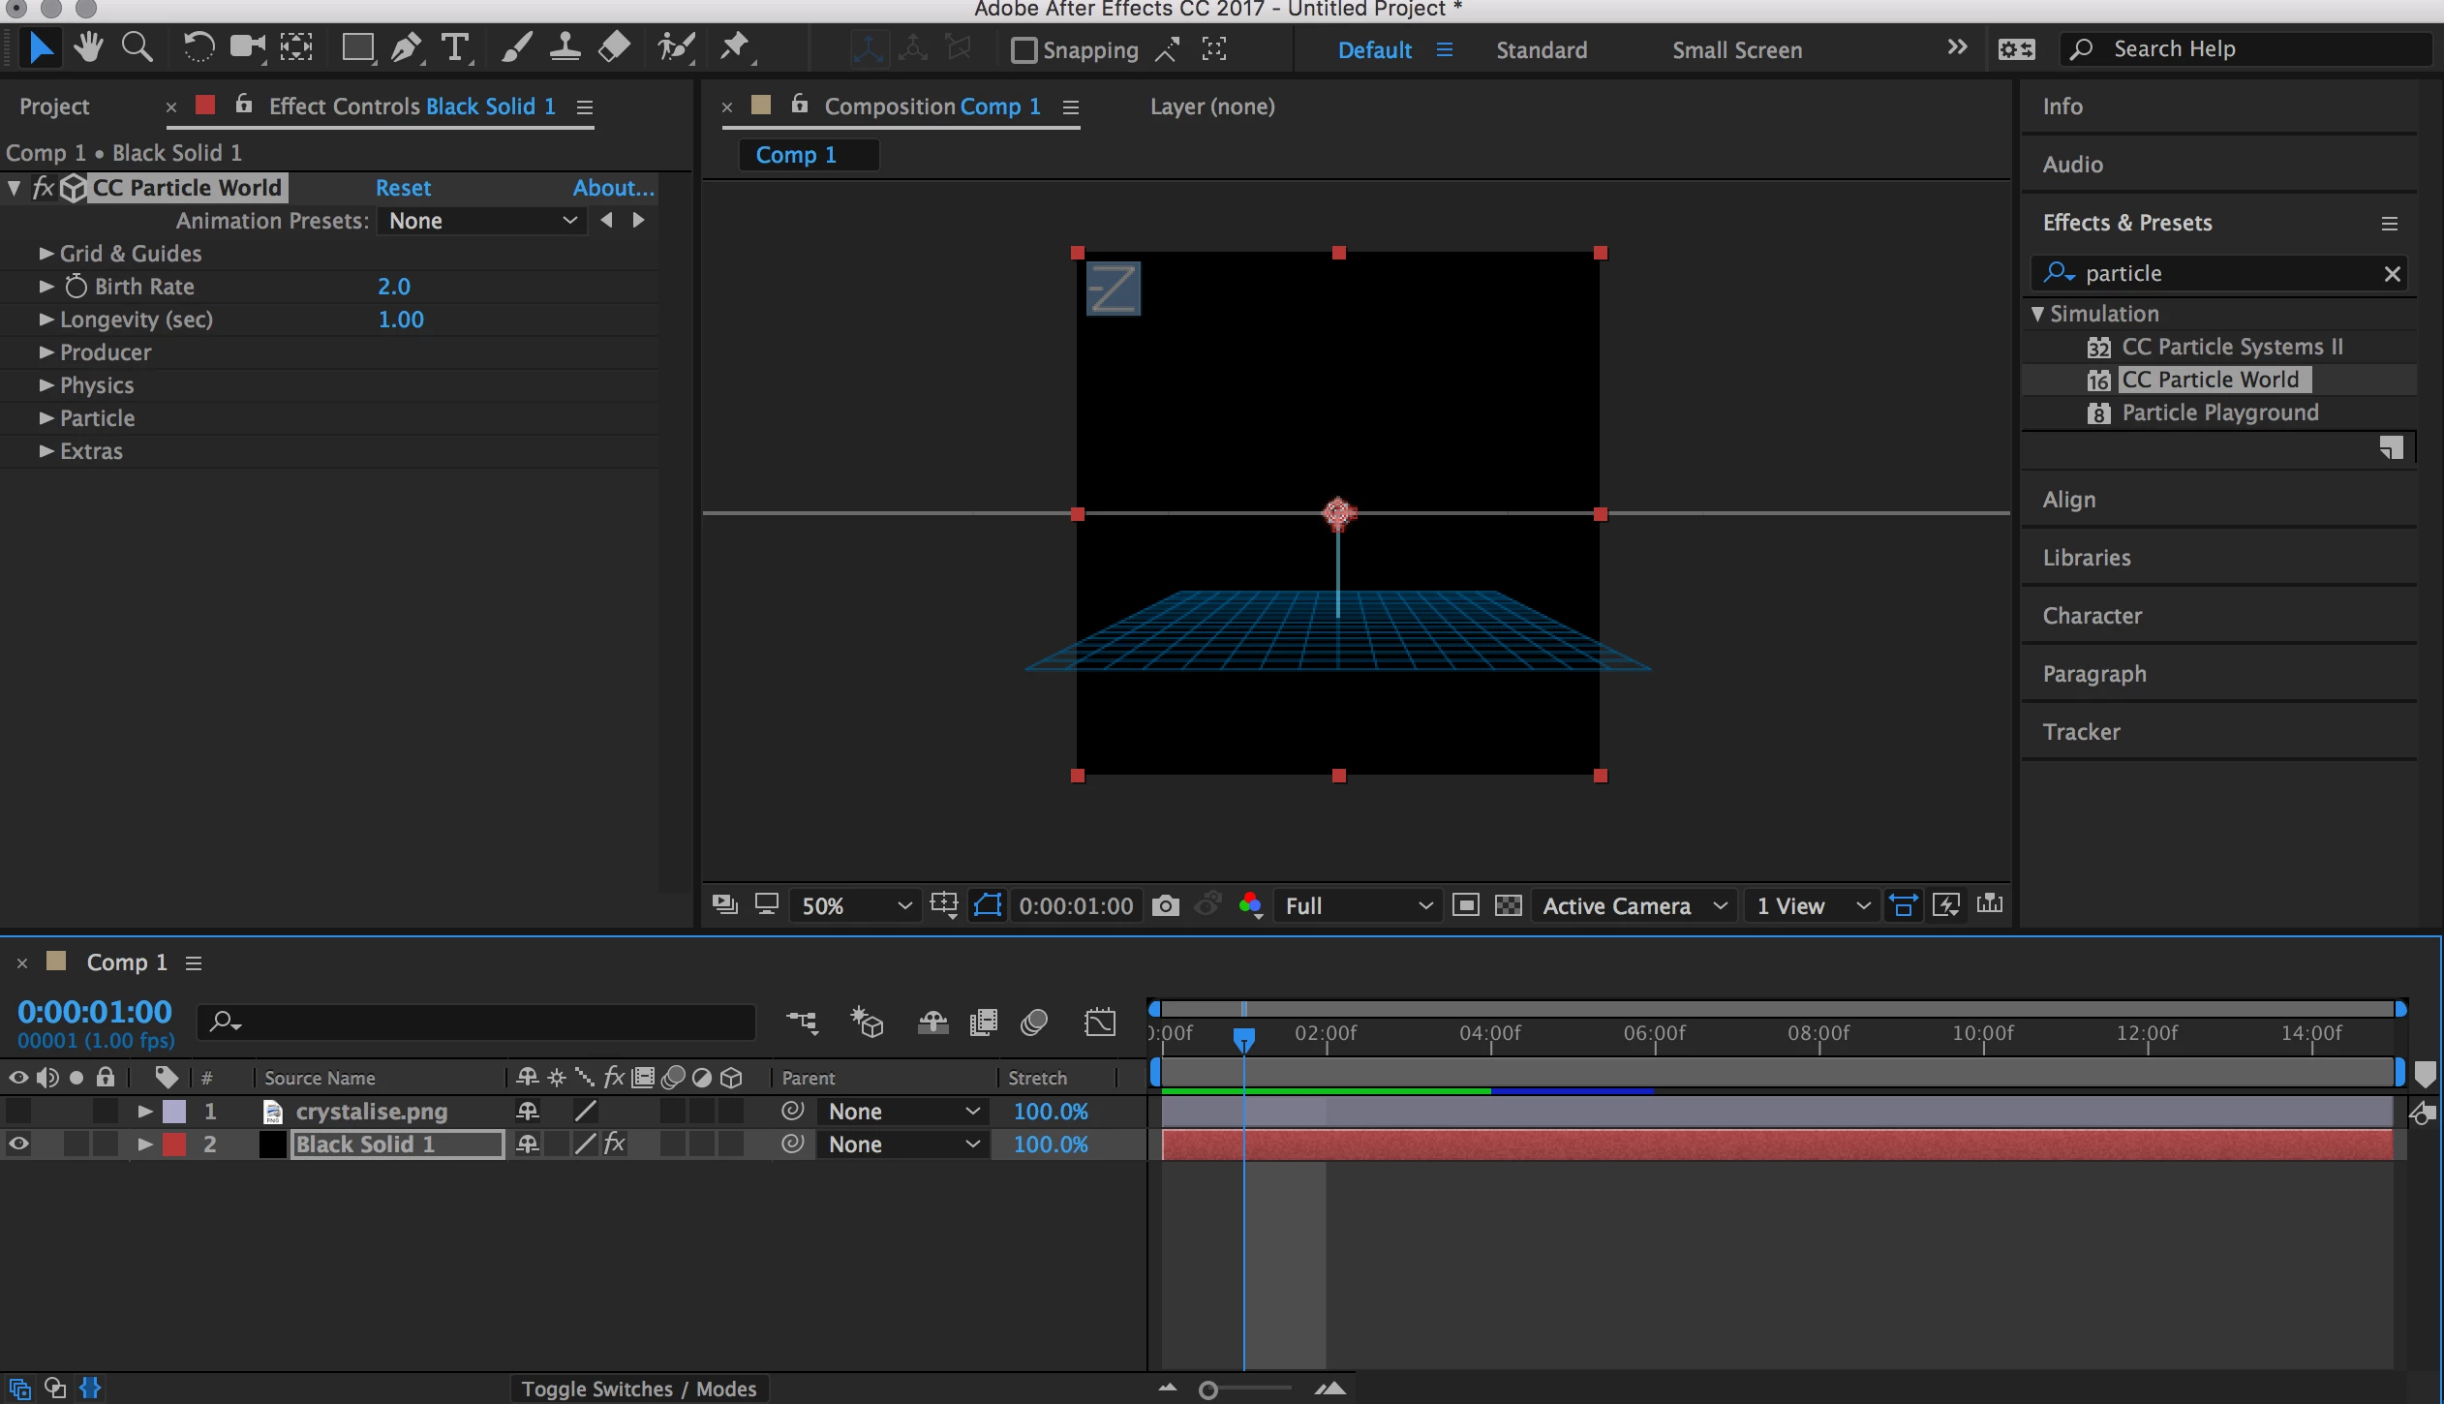Switch to the Project panel tab
Screen dimensions: 2444x1404
(x=54, y=107)
